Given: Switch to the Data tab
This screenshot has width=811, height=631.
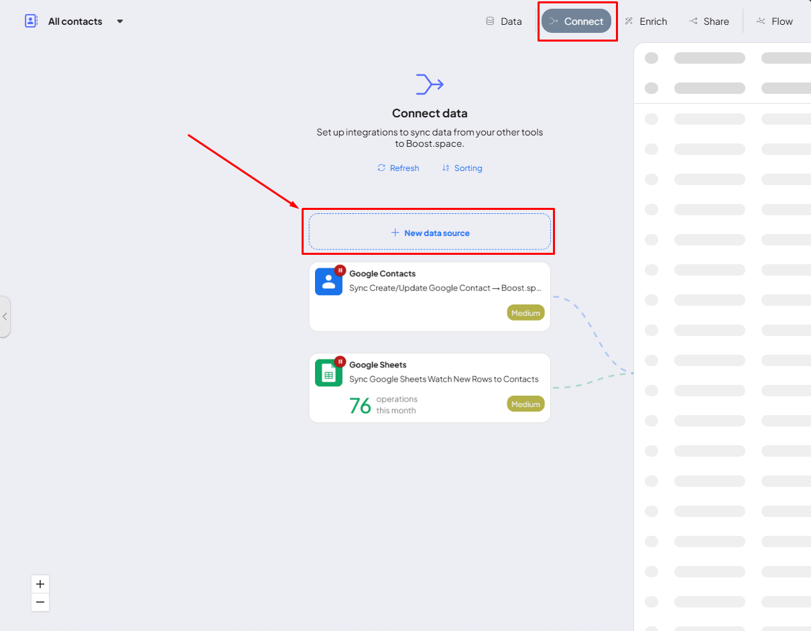Looking at the screenshot, I should [x=504, y=21].
